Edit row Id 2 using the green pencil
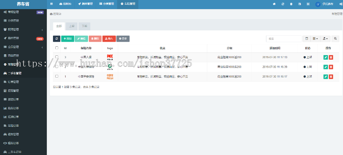Image resolution: width=343 pixels, height=155 pixels. coord(326,67)
